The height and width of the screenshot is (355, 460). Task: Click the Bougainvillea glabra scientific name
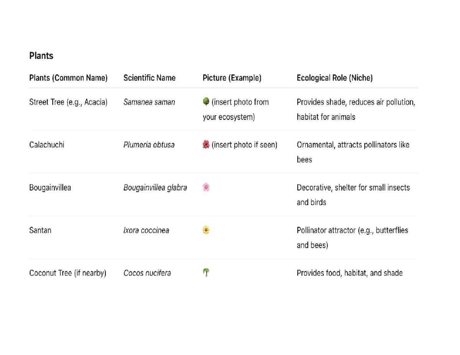point(155,188)
